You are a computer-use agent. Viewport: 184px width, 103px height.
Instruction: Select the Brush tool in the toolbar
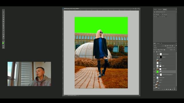click(3, 23)
